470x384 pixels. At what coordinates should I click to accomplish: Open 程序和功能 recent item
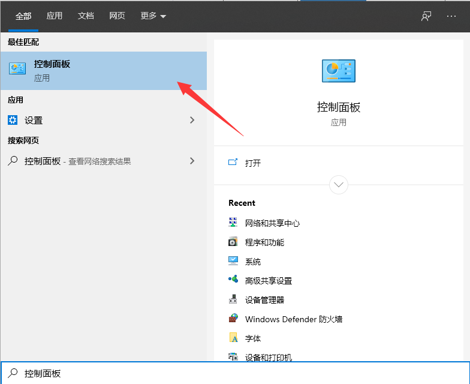click(x=264, y=242)
